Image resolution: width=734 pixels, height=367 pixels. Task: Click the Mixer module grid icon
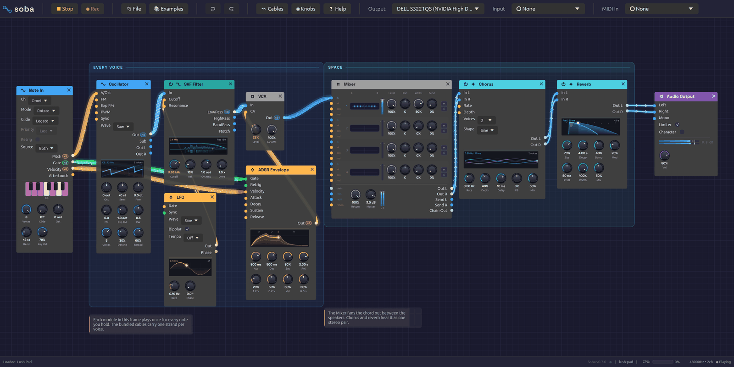[338, 84]
